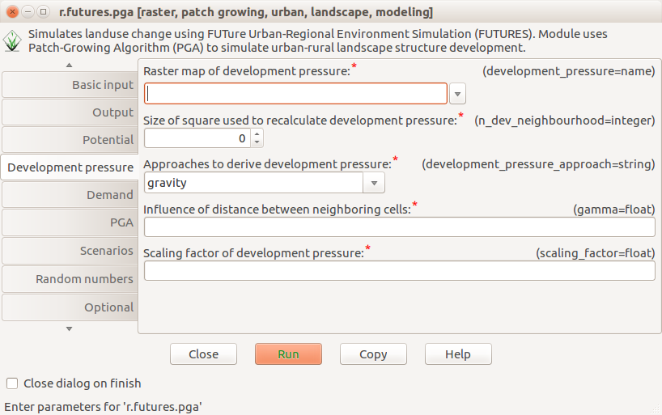Enable Close dialog on finish checkbox

12,383
